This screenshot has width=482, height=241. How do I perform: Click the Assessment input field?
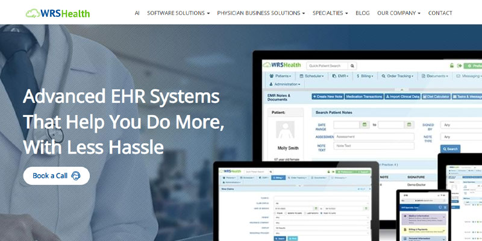pos(374,136)
